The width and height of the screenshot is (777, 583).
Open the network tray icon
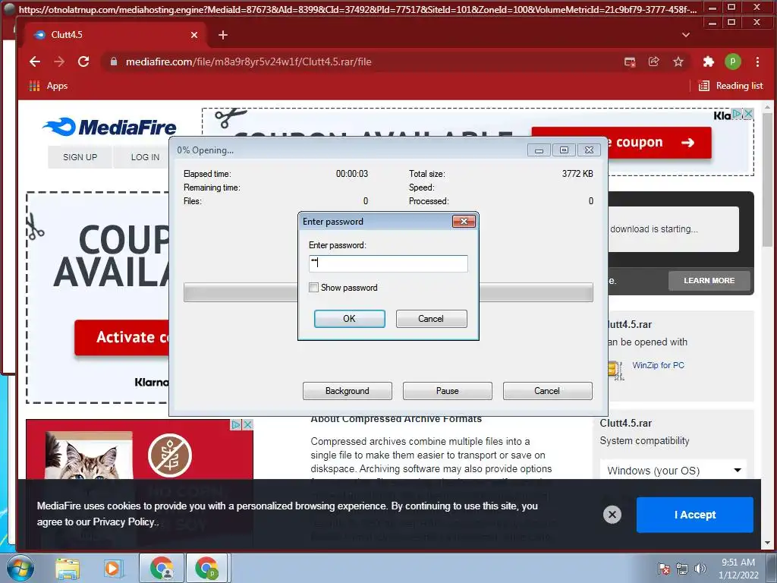[x=682, y=568]
